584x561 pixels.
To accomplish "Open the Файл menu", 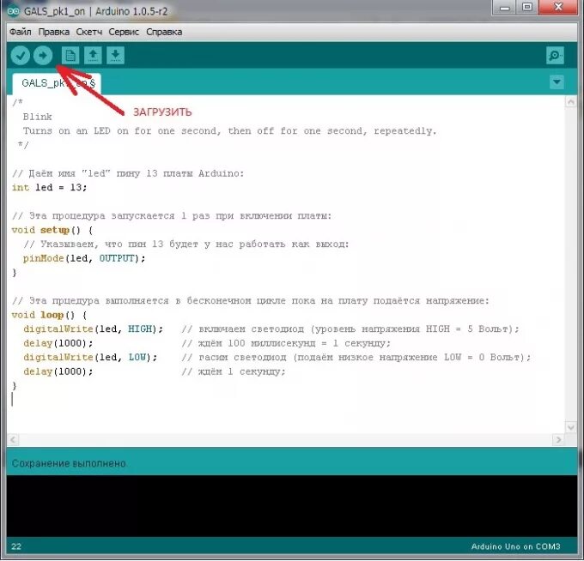I will coord(21,32).
